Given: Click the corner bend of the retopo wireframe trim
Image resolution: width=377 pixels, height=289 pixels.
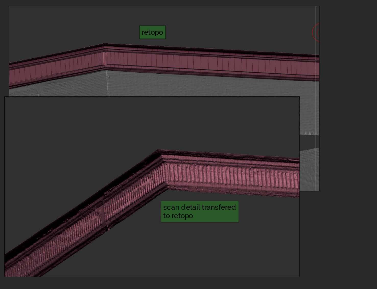Looking at the screenshot, I should (105, 59).
